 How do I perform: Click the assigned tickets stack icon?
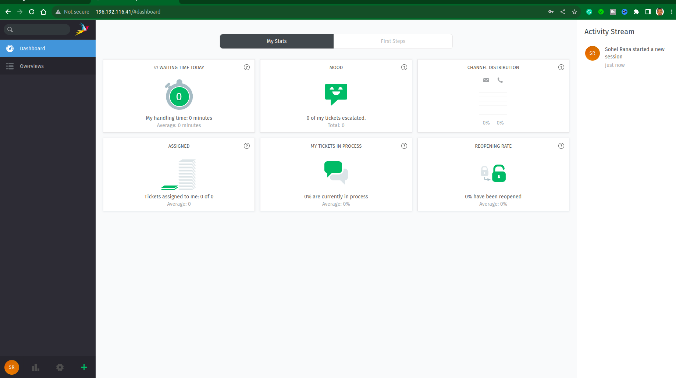tap(179, 174)
